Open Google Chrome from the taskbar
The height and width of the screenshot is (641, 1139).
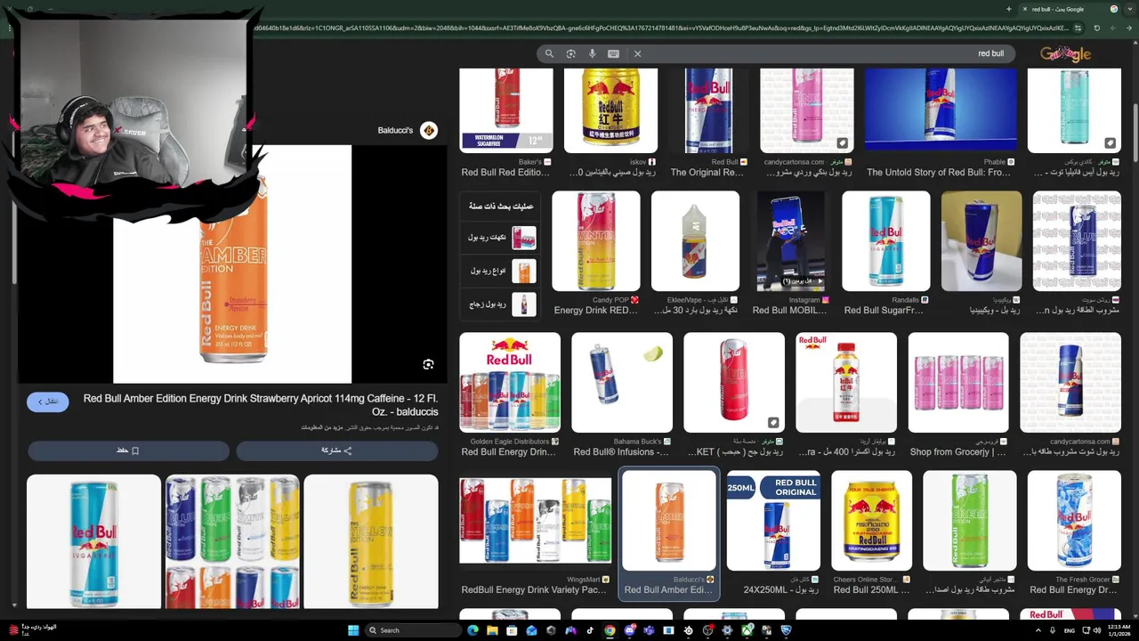coord(610,630)
